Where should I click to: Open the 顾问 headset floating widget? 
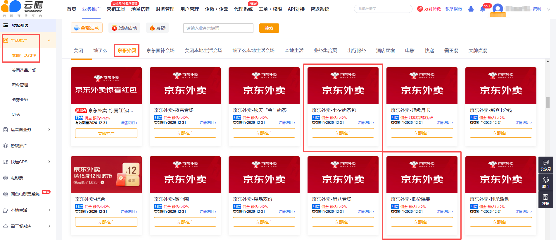546,182
